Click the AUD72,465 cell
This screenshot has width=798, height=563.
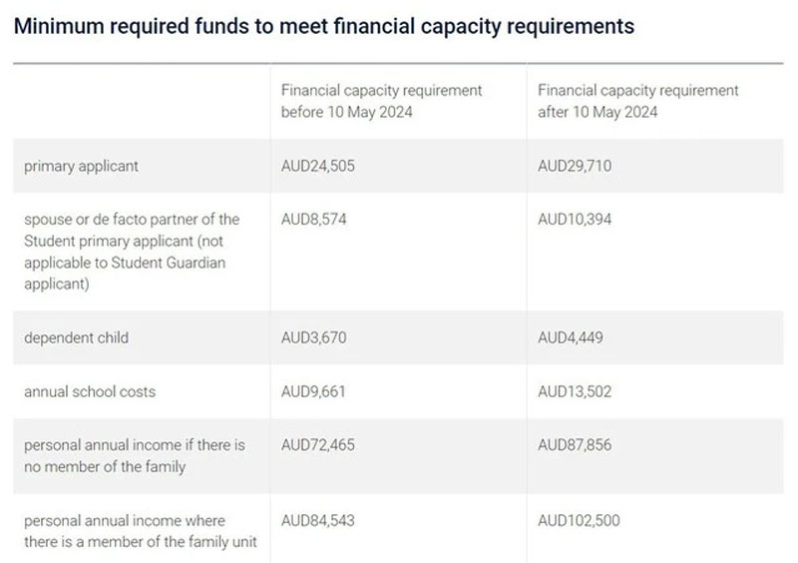tap(317, 445)
